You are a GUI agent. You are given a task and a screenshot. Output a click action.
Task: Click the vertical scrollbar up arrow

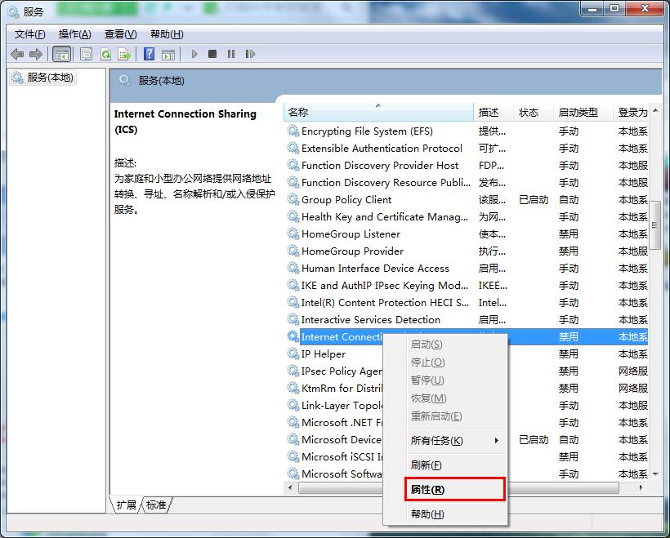(x=655, y=110)
